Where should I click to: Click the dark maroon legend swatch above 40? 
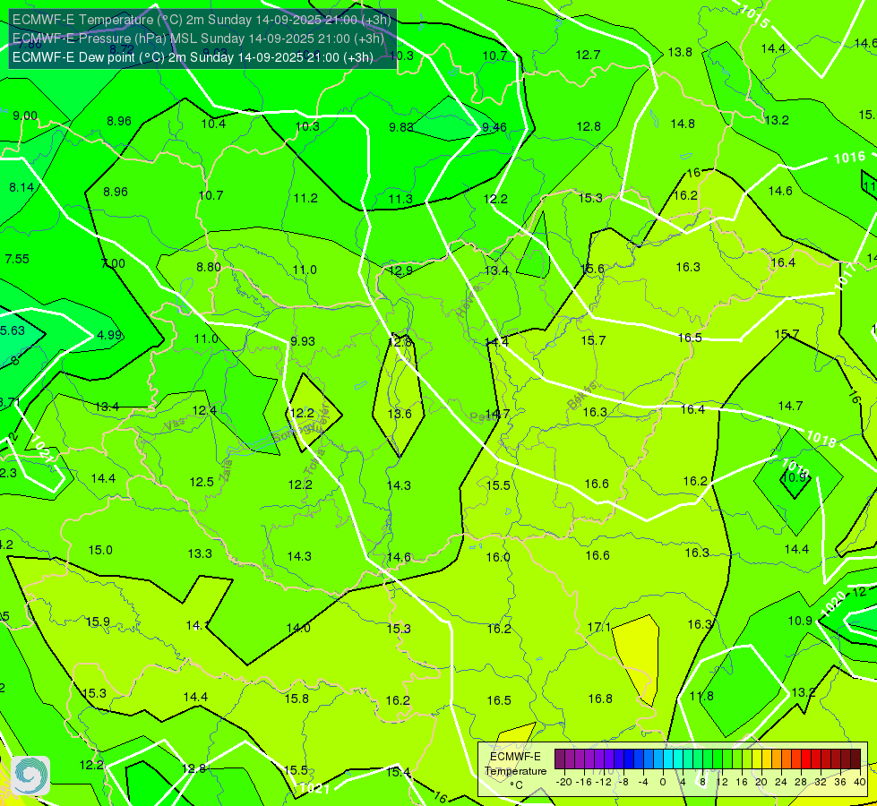[856, 759]
